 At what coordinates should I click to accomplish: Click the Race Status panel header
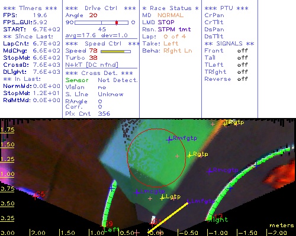pos(170,8)
